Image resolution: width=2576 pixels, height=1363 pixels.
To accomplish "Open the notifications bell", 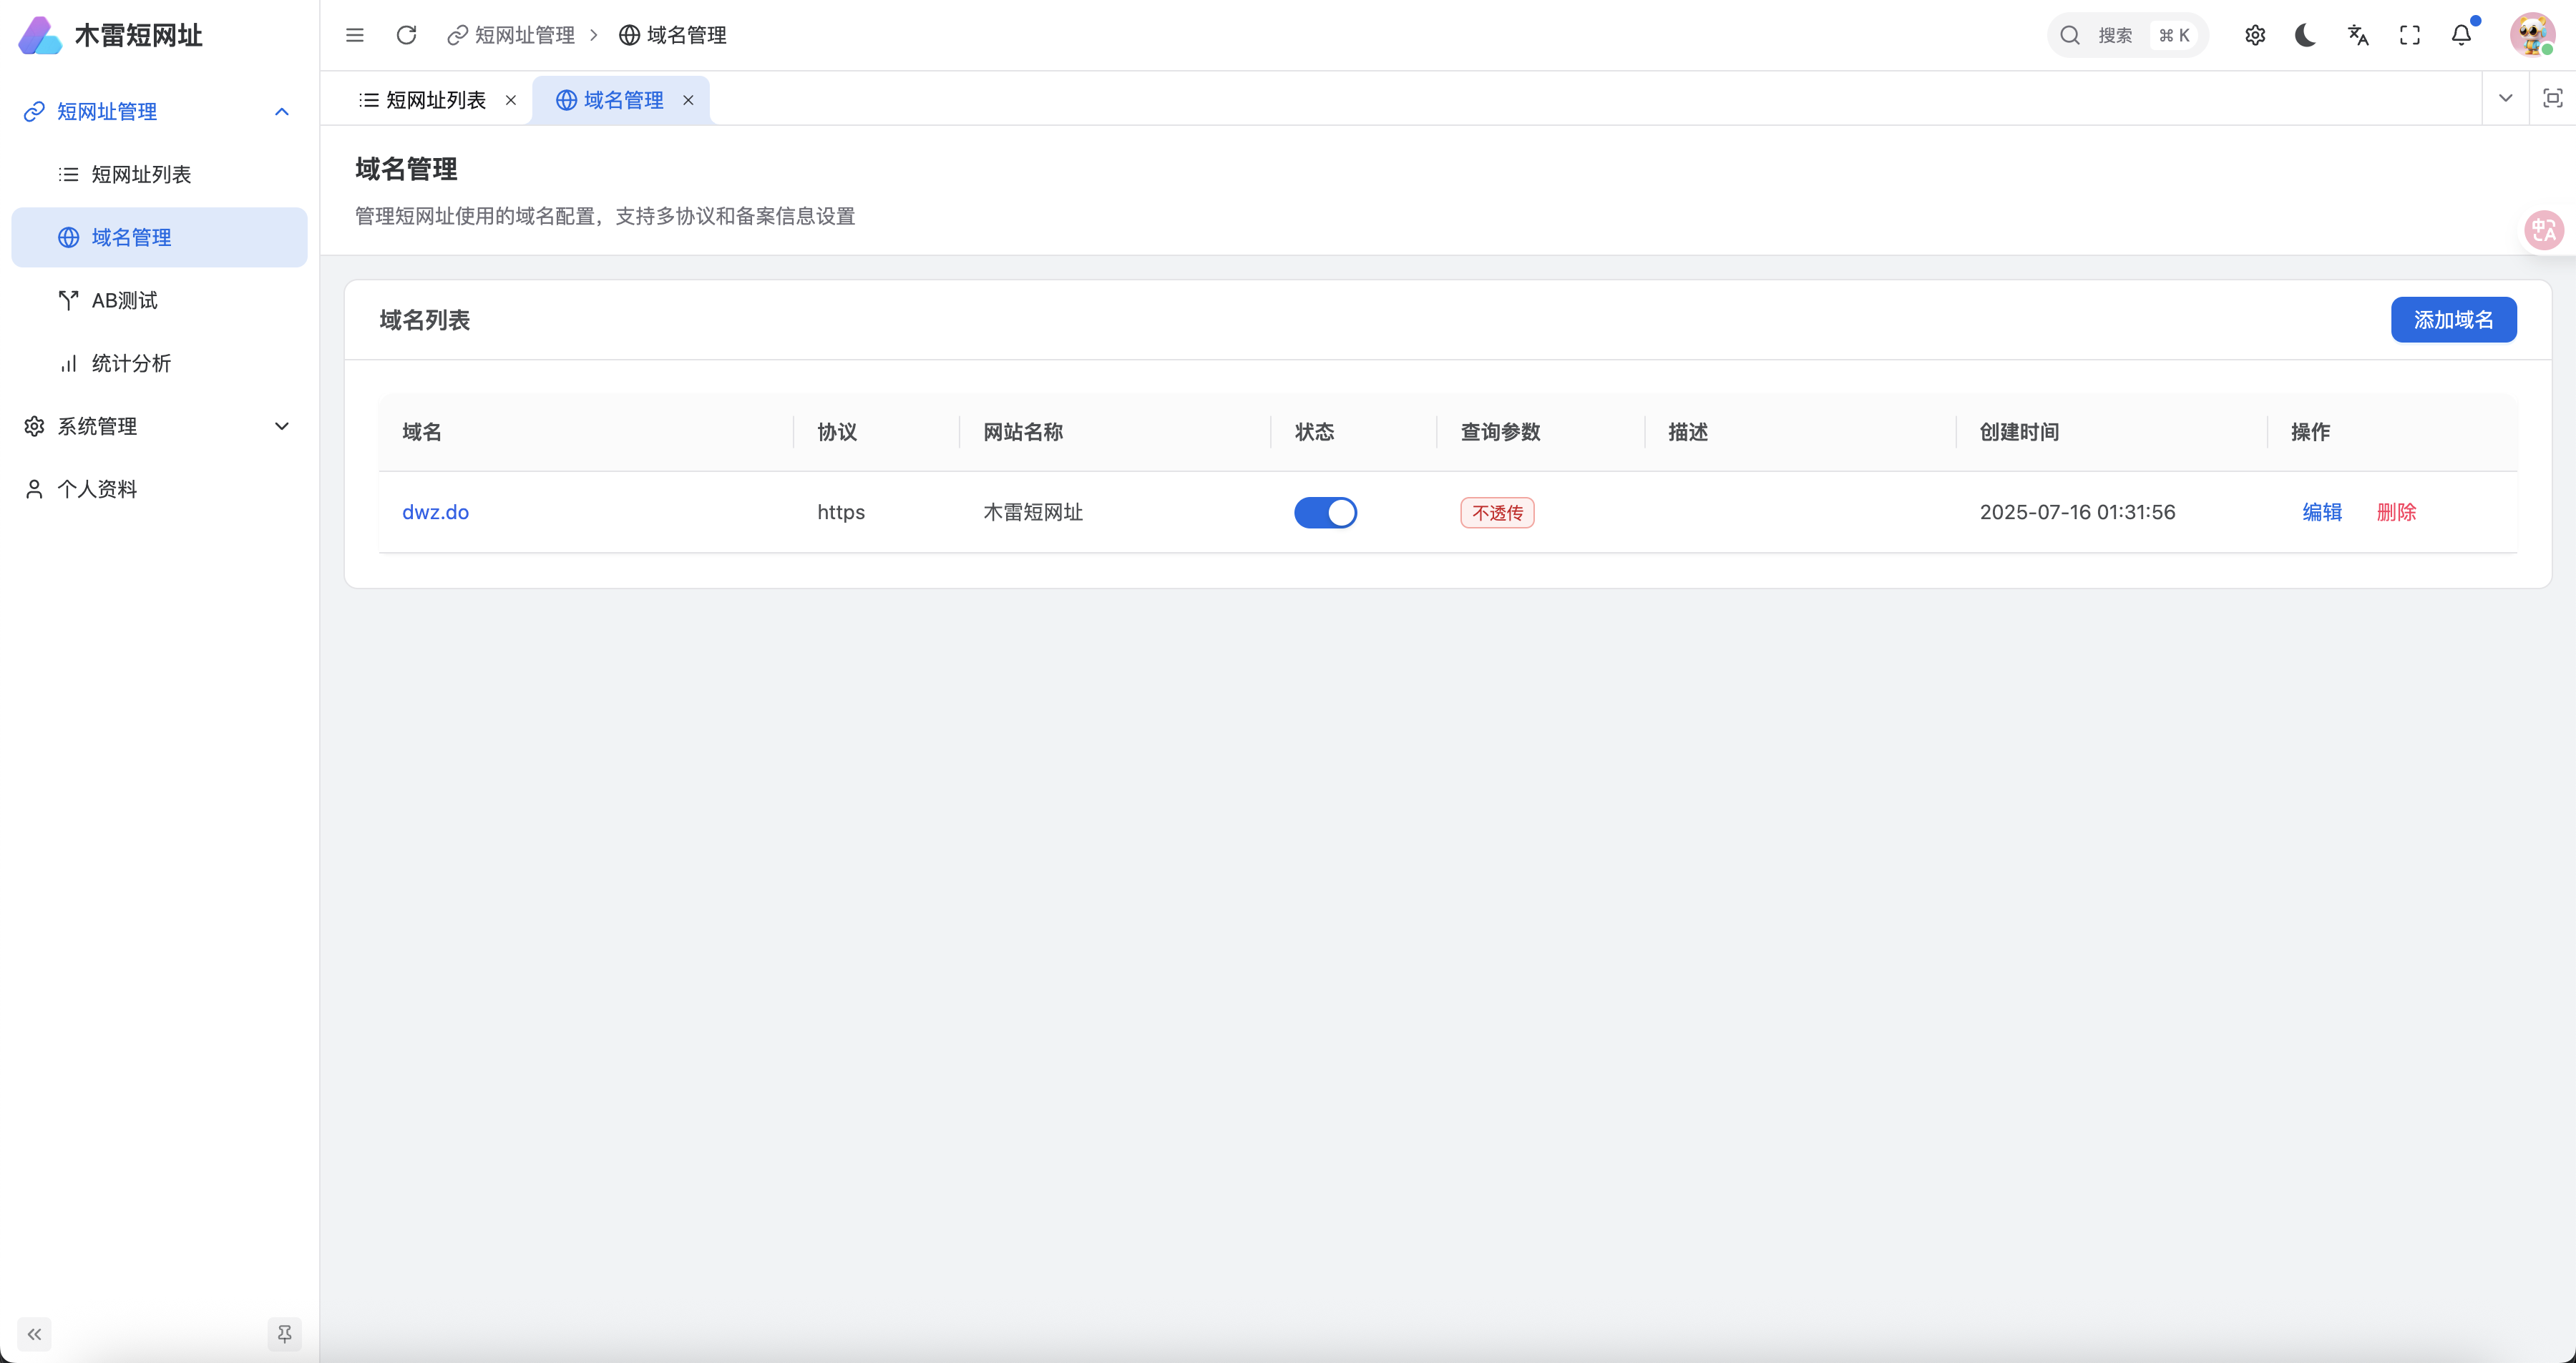I will click(x=2461, y=35).
